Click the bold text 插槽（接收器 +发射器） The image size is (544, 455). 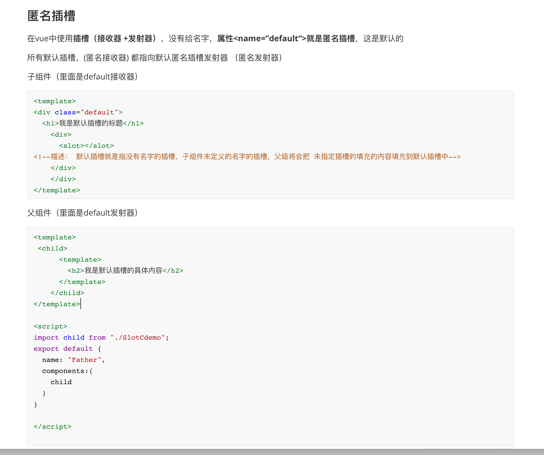pos(116,38)
